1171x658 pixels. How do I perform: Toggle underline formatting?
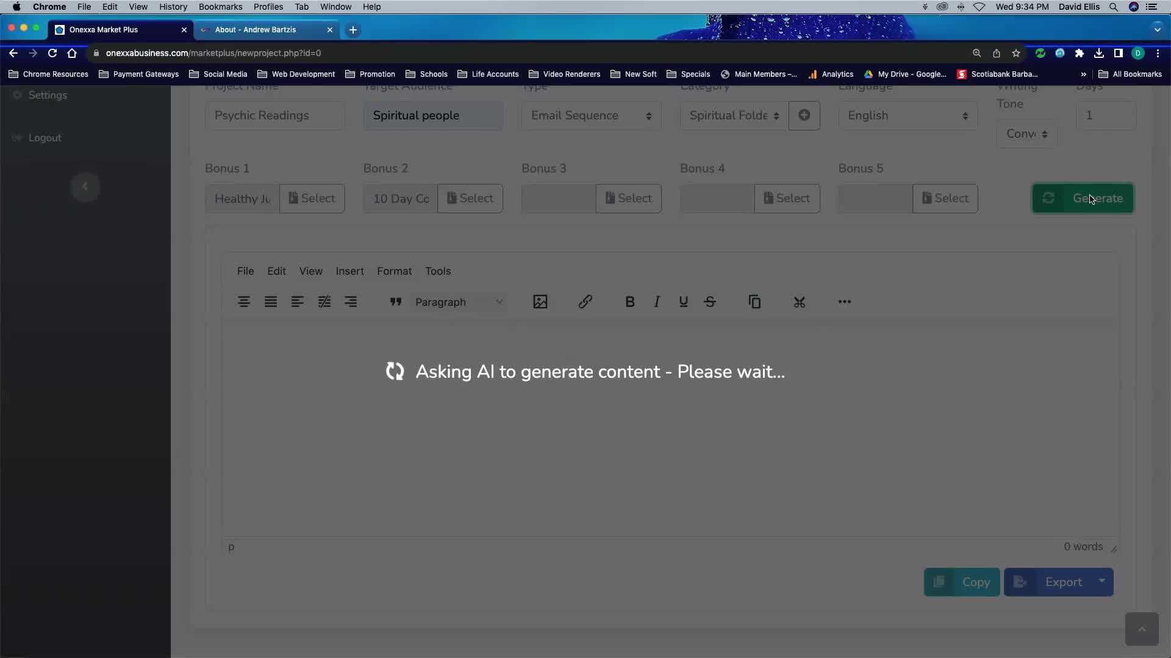coord(683,302)
